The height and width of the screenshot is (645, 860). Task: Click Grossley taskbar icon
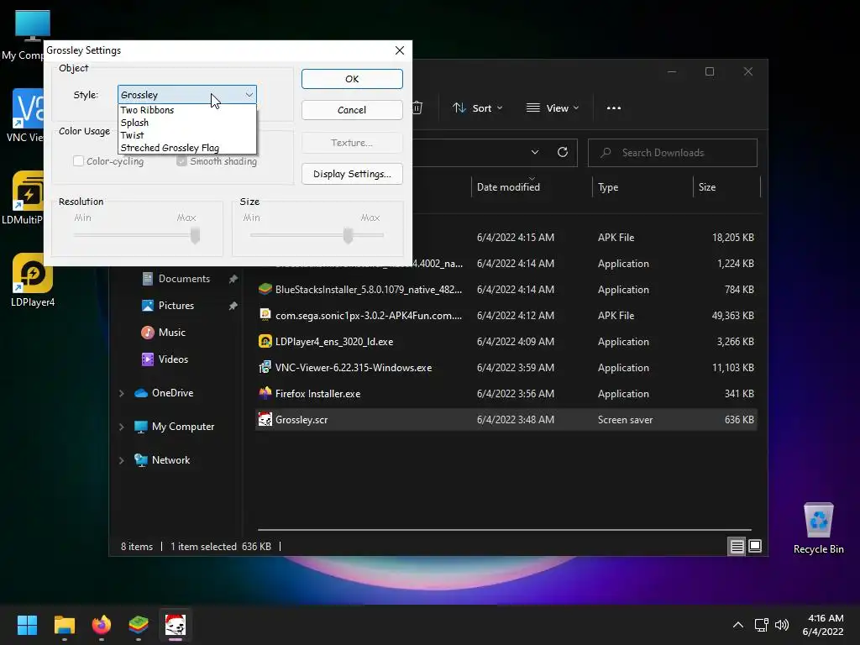176,625
